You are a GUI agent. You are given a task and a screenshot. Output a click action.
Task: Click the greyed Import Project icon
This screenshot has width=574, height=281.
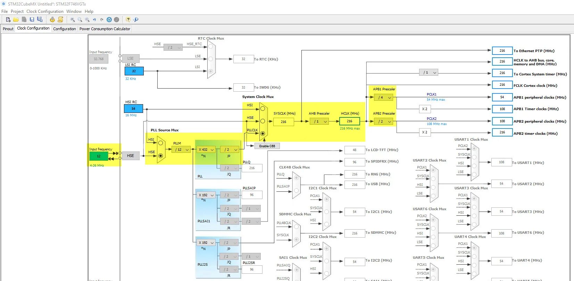click(x=24, y=19)
